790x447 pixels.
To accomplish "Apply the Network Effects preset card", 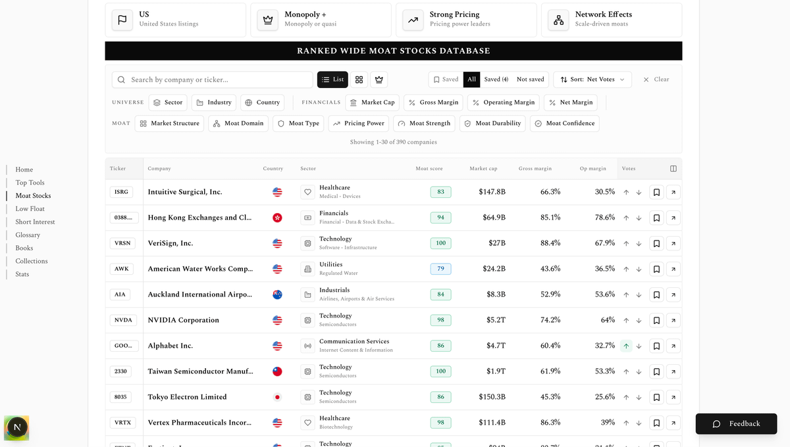I will tap(612, 20).
